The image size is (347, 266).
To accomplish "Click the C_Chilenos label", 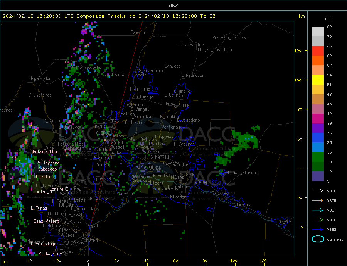I will click(x=40, y=95).
